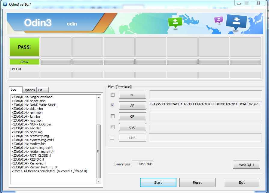Click the Binary Size 1055.4MB field
Image resolution: width=269 pixels, height=193 pixels.
click(142, 164)
